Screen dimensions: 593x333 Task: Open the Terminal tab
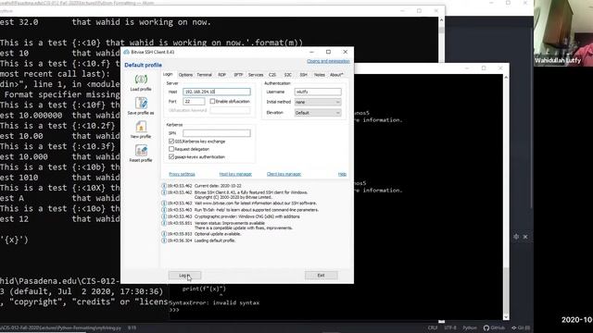click(204, 75)
